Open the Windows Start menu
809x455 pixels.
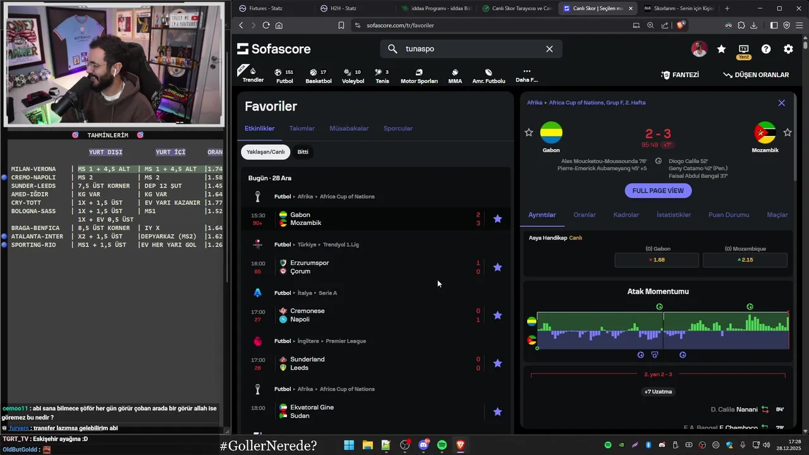tap(349, 446)
